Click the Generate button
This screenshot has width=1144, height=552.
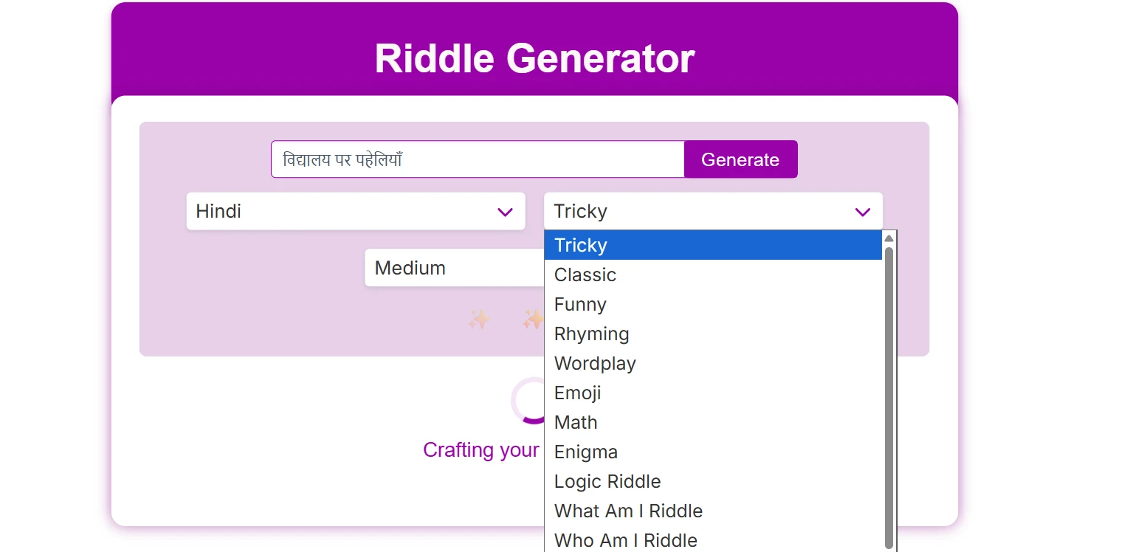coord(740,159)
